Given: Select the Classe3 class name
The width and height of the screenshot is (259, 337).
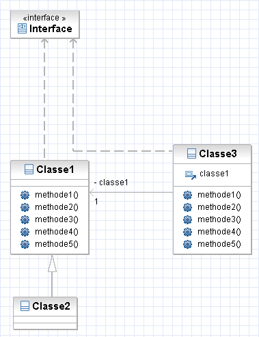Looking at the screenshot, I should pyautogui.click(x=218, y=154).
